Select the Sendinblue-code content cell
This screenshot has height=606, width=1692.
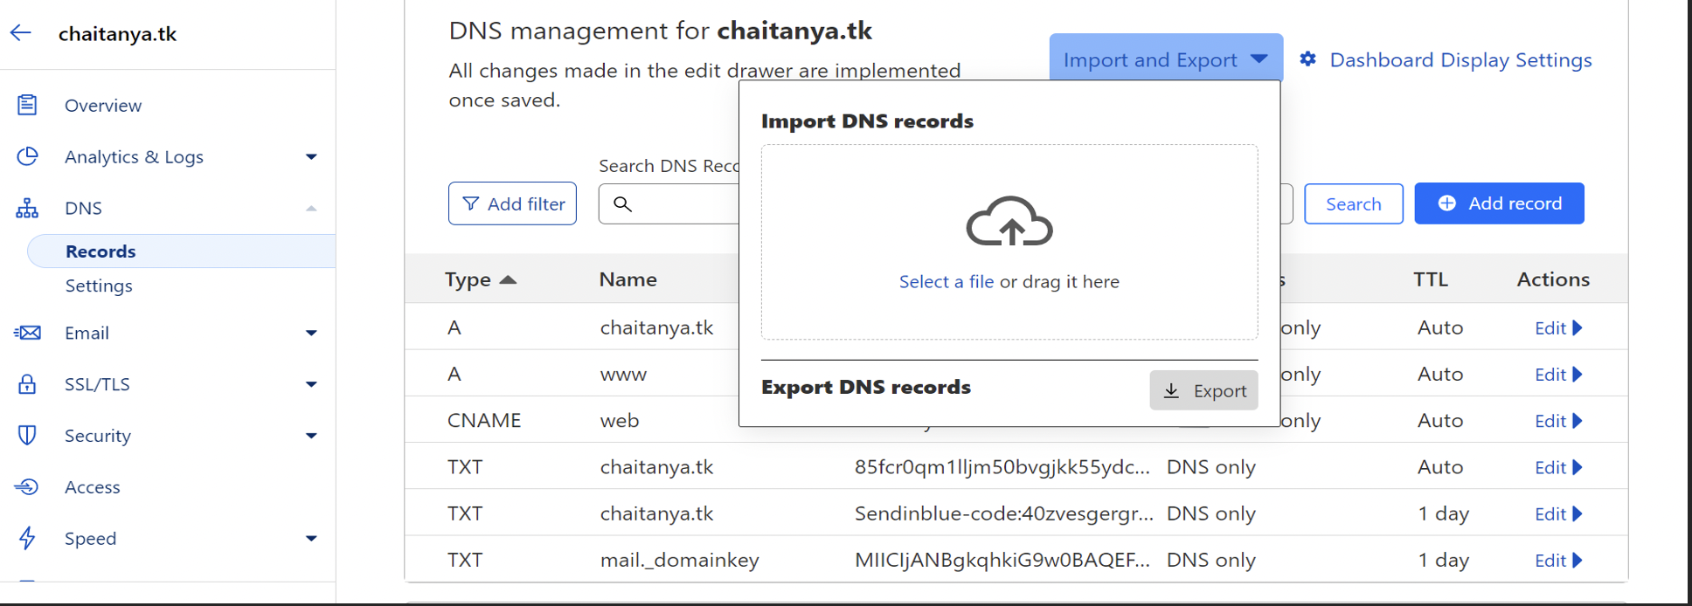click(1003, 513)
